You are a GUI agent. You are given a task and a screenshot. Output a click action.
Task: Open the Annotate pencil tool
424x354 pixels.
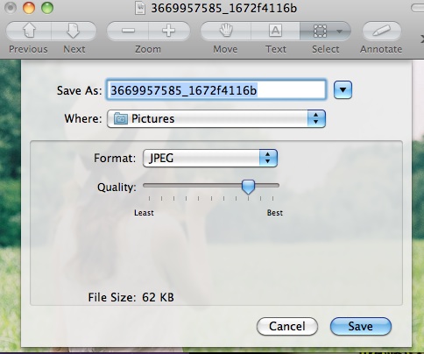[381, 31]
